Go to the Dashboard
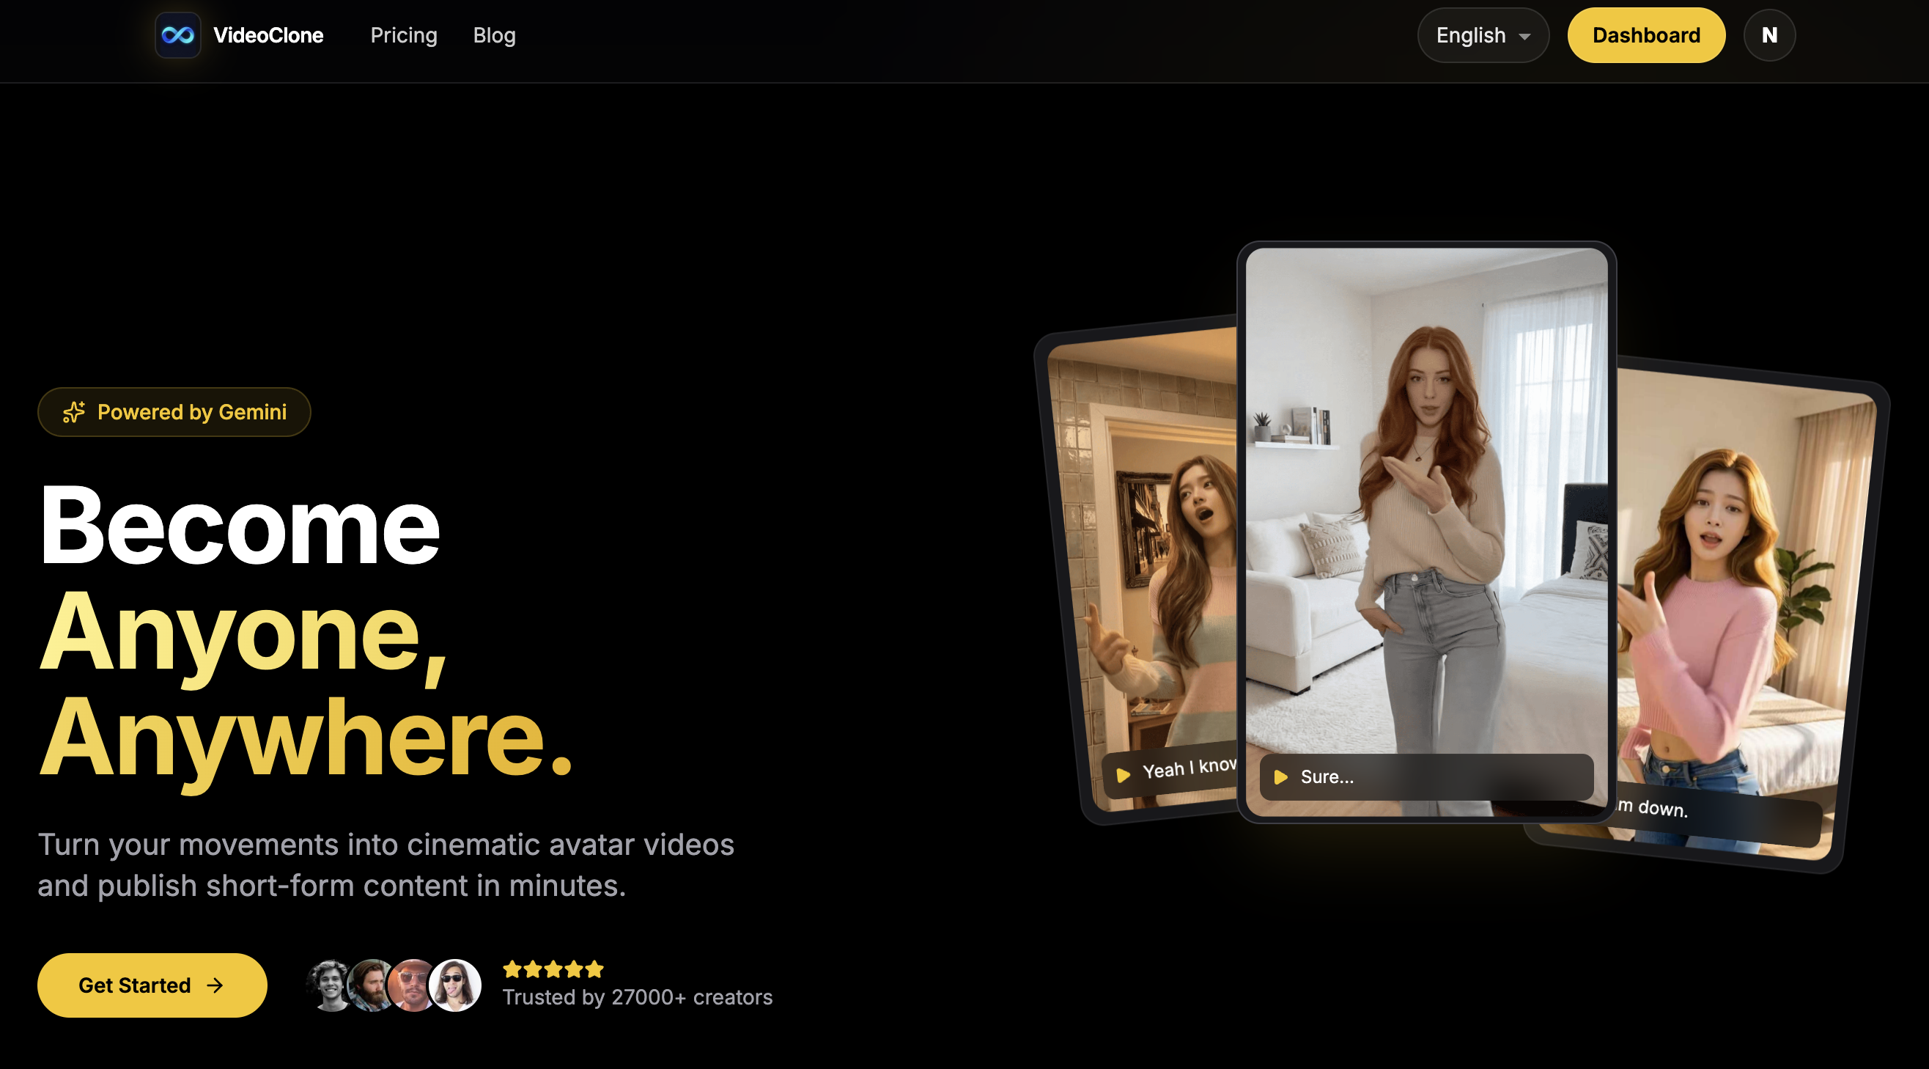 [x=1646, y=34]
